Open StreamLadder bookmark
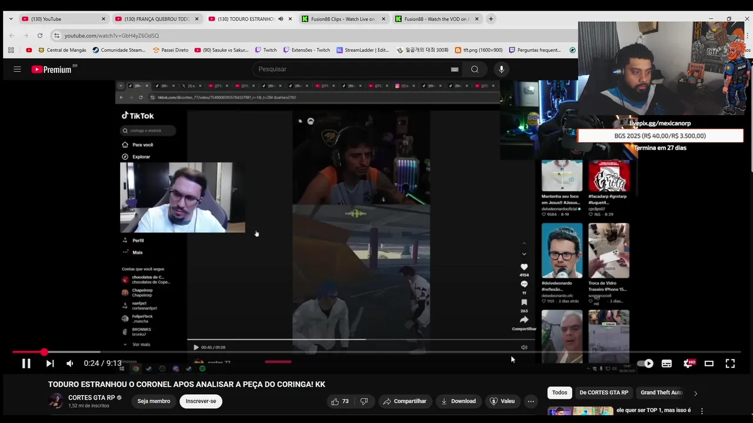Image resolution: width=753 pixels, height=423 pixels. 362,50
